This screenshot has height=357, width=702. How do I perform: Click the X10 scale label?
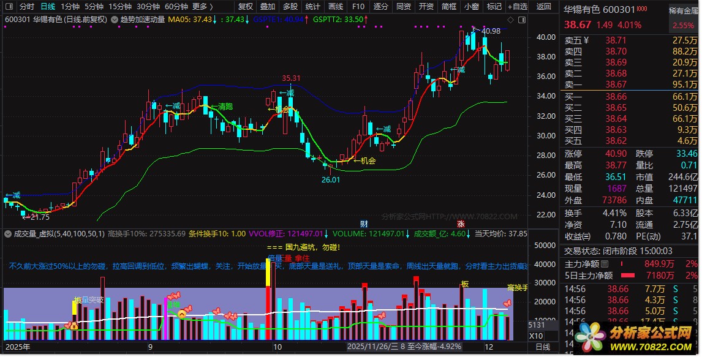click(536, 336)
